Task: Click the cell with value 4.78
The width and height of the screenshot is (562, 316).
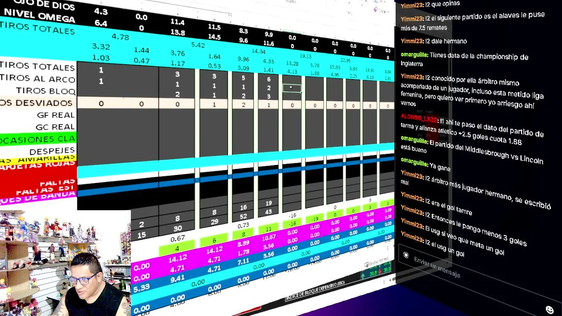Action: 120,36
